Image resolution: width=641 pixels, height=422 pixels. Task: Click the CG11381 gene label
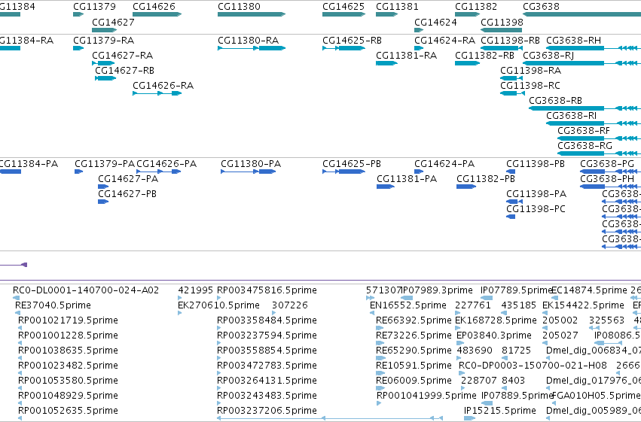(x=397, y=7)
